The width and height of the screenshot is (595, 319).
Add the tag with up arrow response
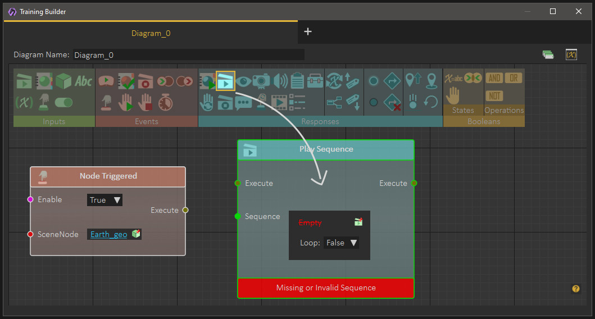click(352, 81)
